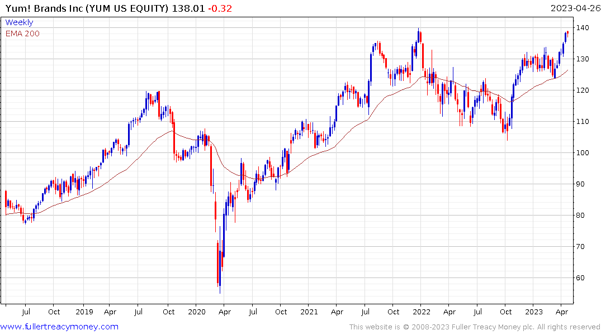Click the copyright notice 'Fuller Treacy Money plc'
This screenshot has width=601, height=335.
pos(493,327)
